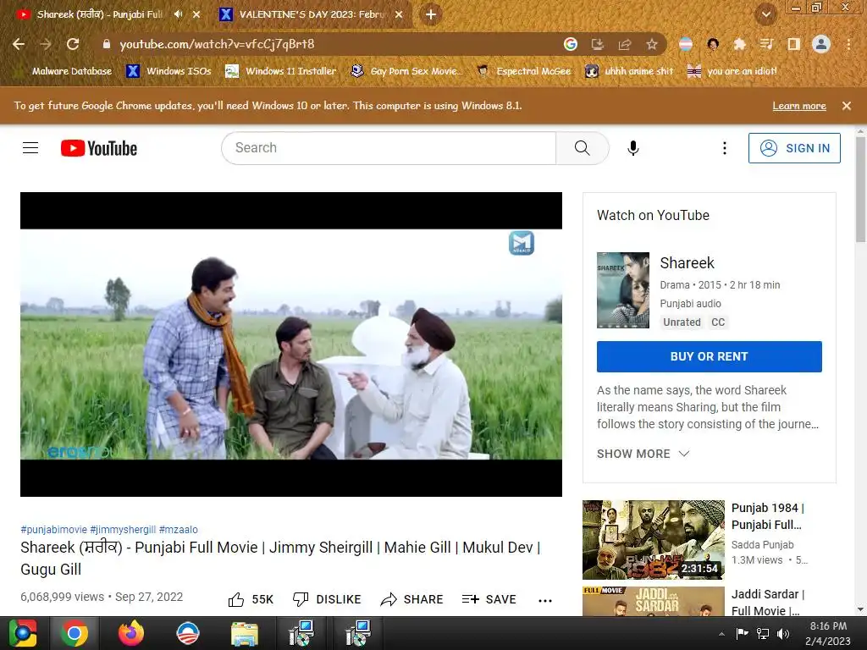Open the #punjabimovie hashtag link
This screenshot has height=650, width=867.
[x=53, y=530]
